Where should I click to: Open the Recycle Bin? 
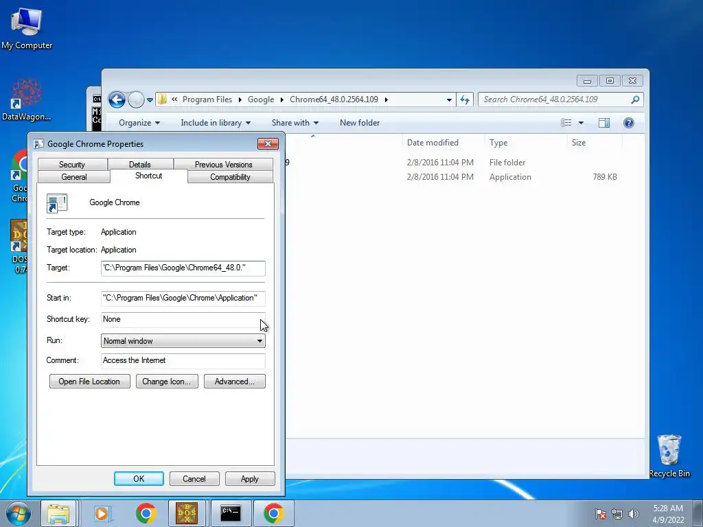click(x=669, y=456)
